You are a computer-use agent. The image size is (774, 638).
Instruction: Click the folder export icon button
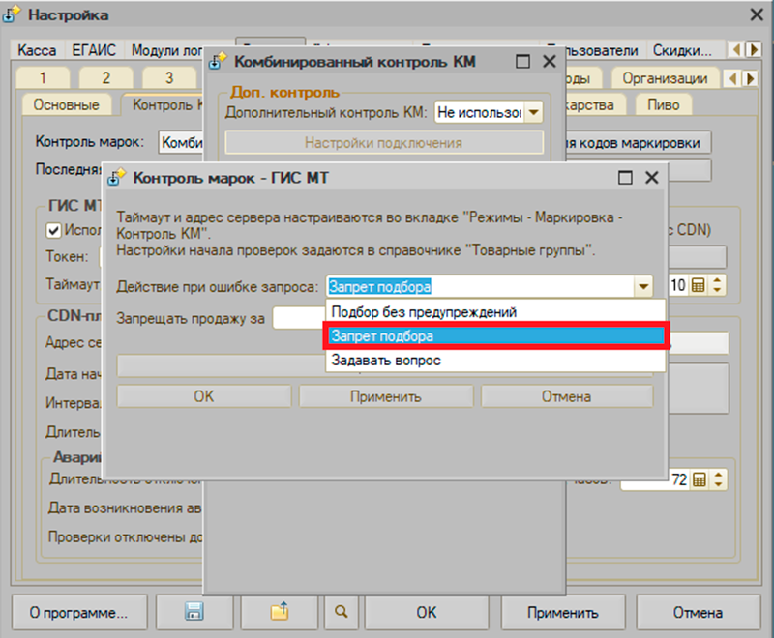pos(280,612)
